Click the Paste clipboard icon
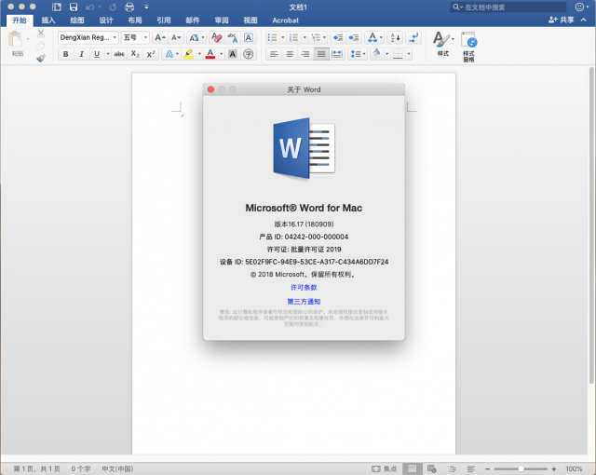This screenshot has width=596, height=475. coord(15,39)
